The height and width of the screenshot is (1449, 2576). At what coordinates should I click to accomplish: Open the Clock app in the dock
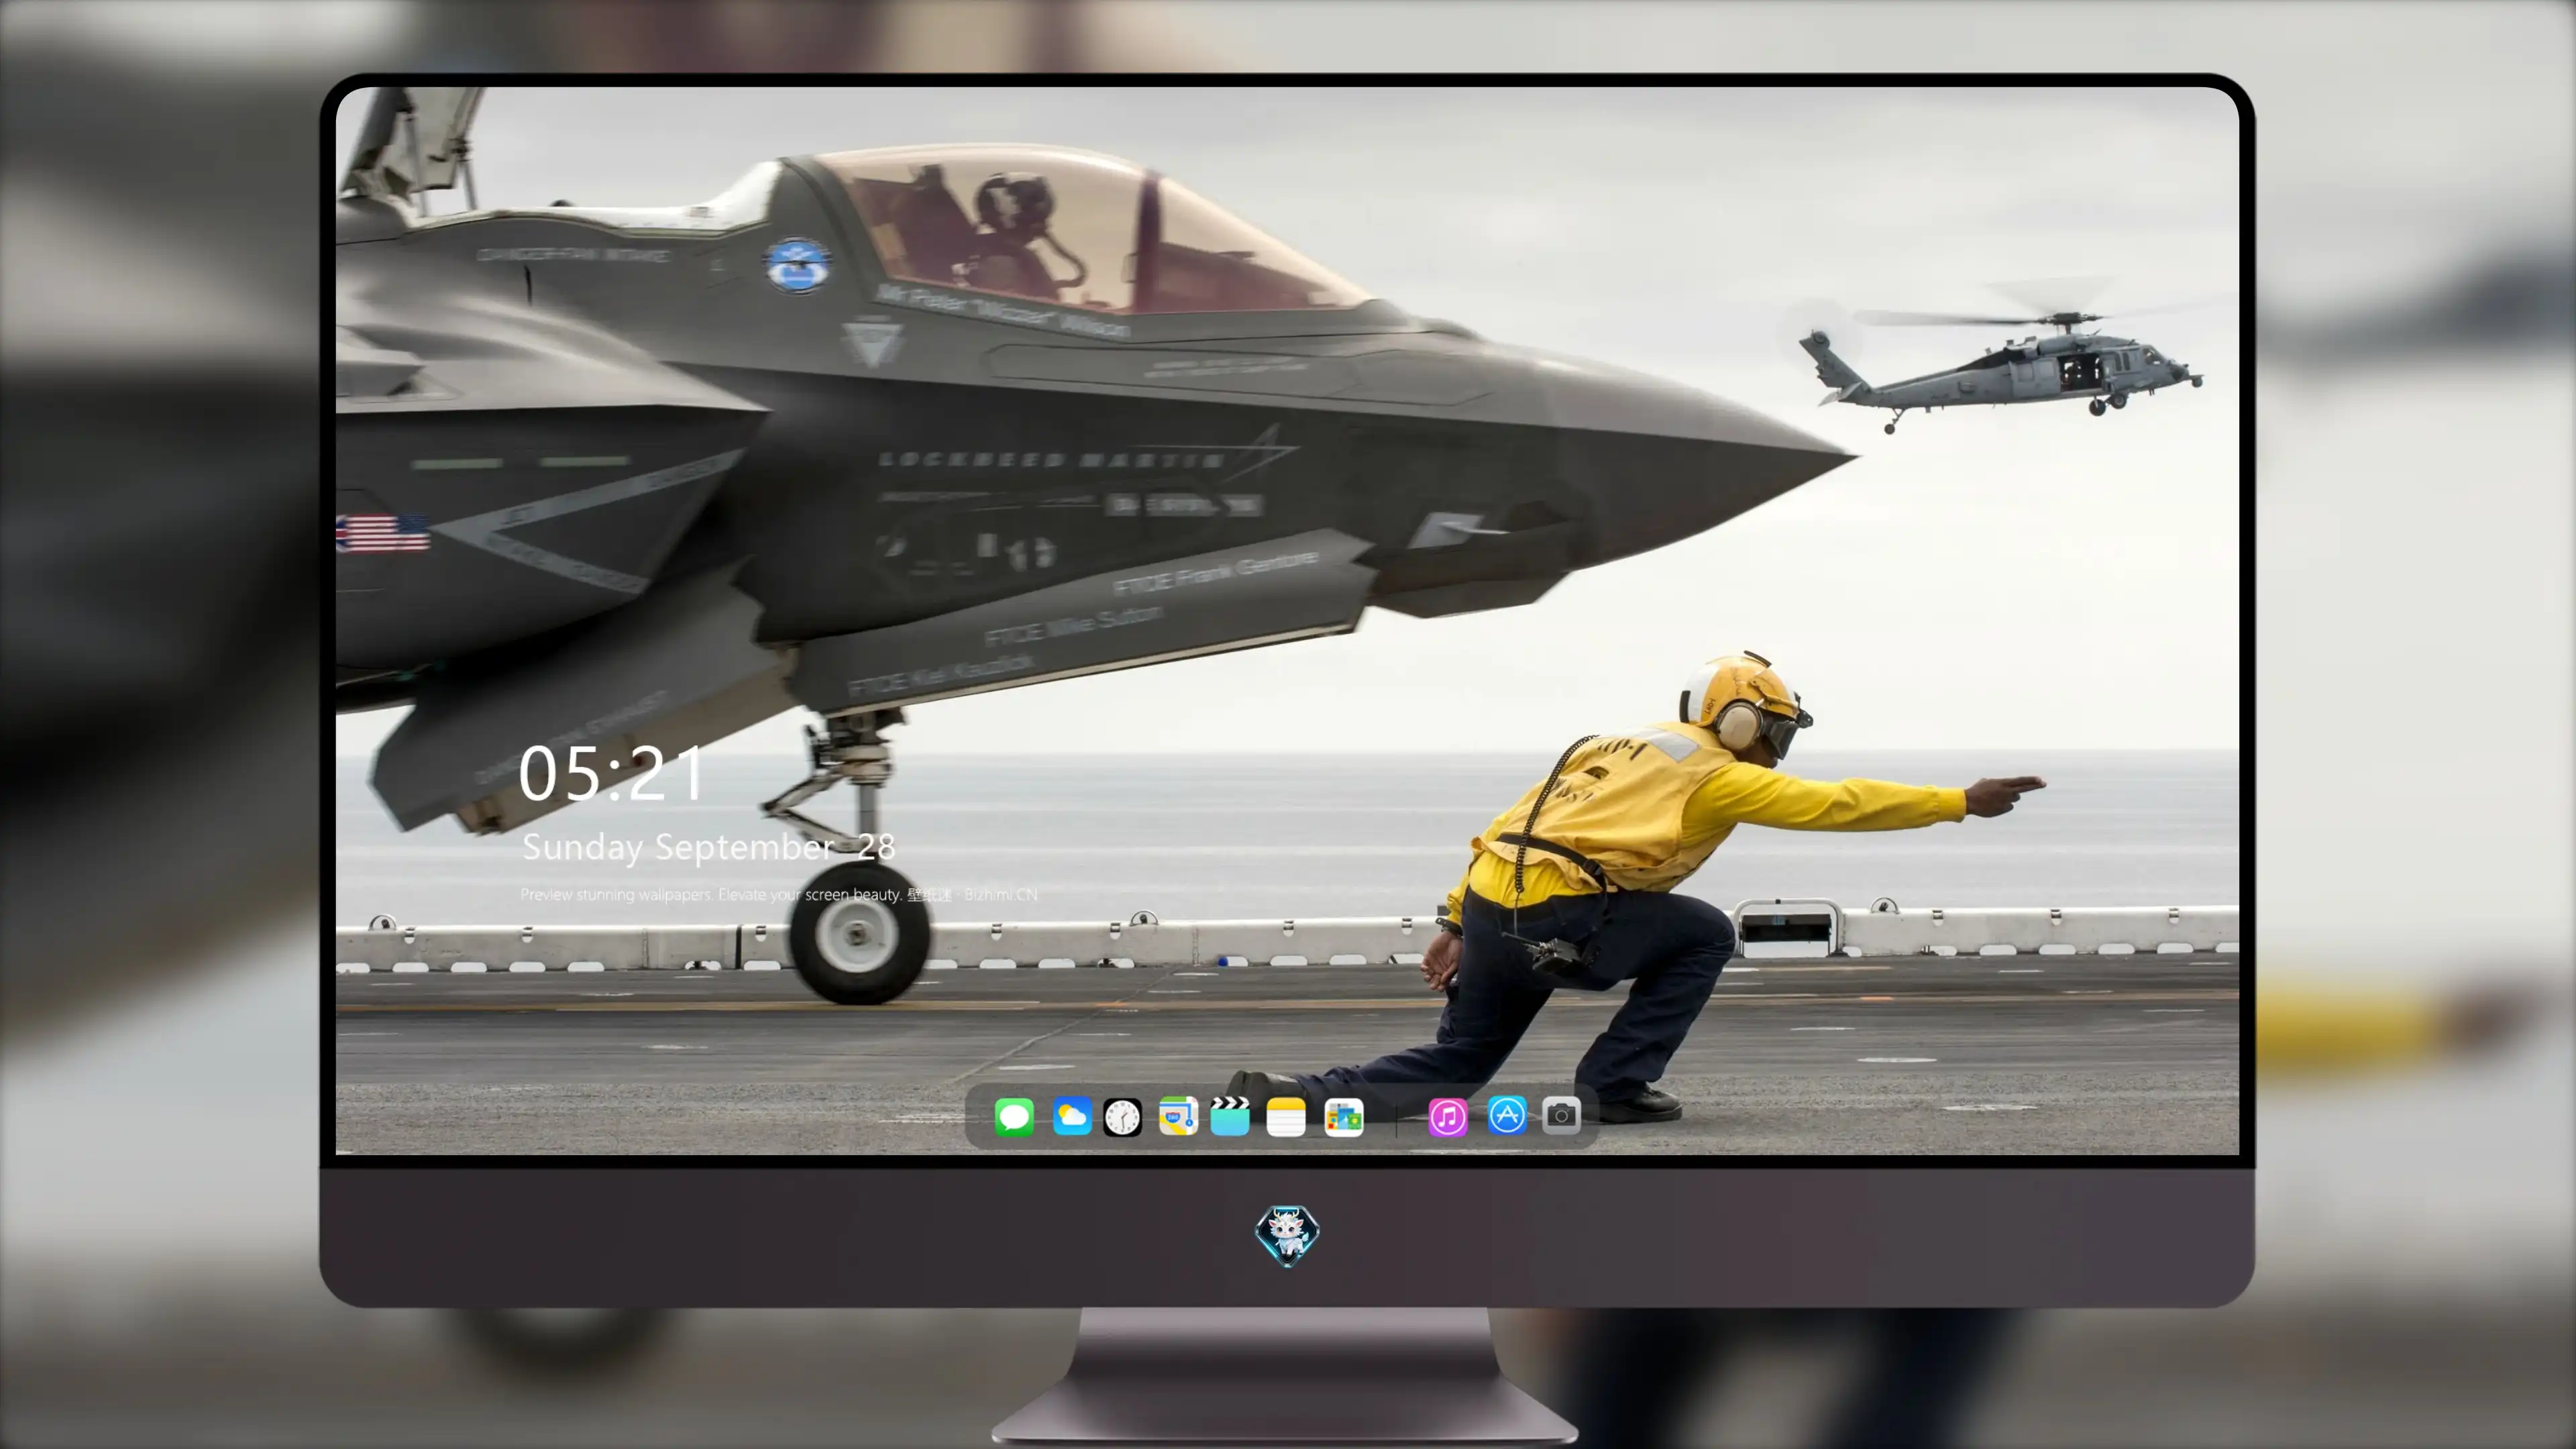pos(1122,1117)
